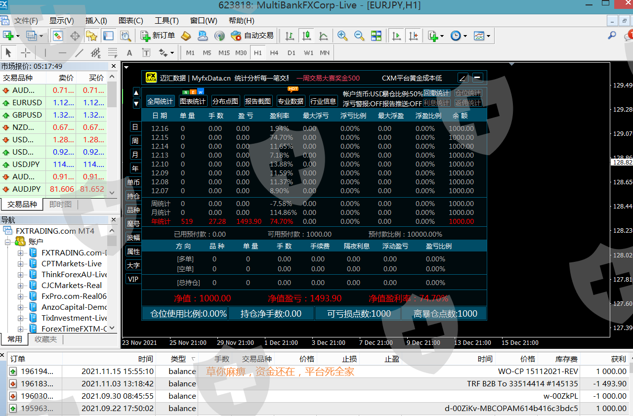Click the zoom out magnifier icon
This screenshot has width=633, height=416.
(x=359, y=36)
